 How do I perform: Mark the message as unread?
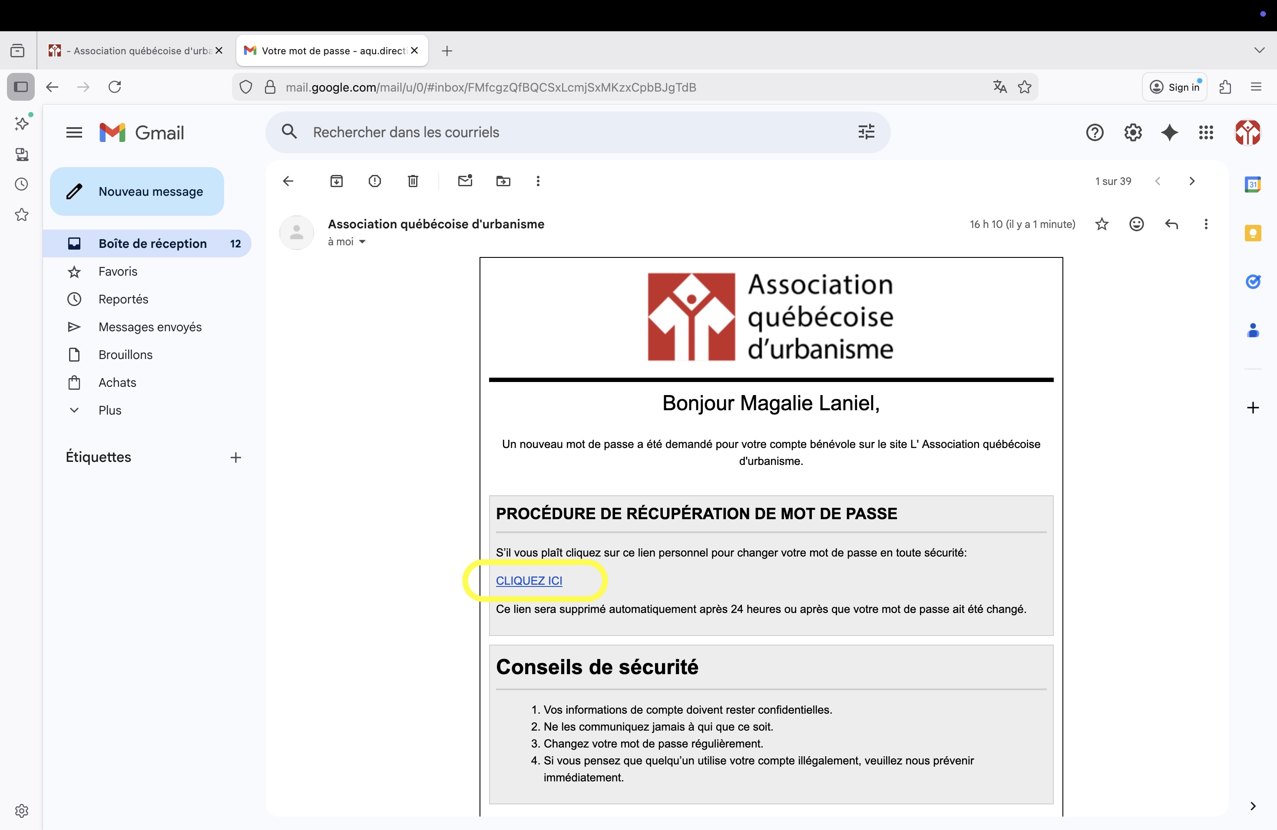point(465,181)
